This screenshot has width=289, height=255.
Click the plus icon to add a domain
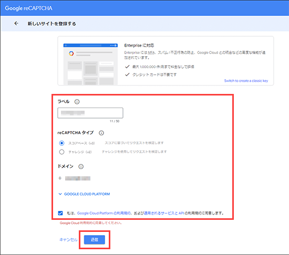(x=60, y=178)
